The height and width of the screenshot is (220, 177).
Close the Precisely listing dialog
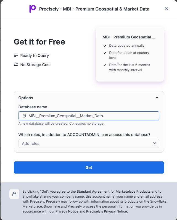pyautogui.click(x=167, y=9)
